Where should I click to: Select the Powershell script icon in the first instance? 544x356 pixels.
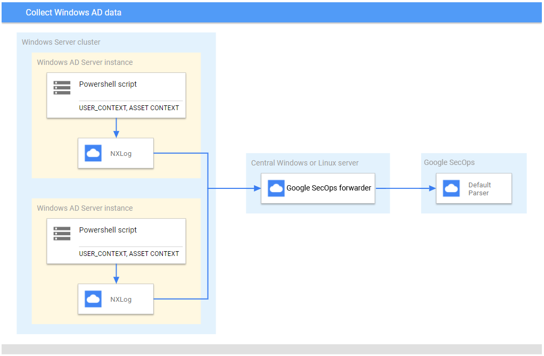pyautogui.click(x=61, y=88)
